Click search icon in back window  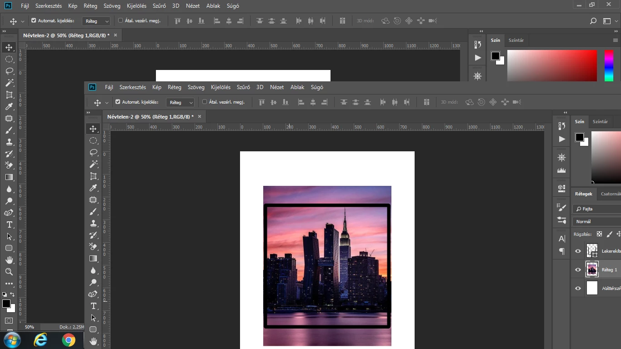[593, 21]
